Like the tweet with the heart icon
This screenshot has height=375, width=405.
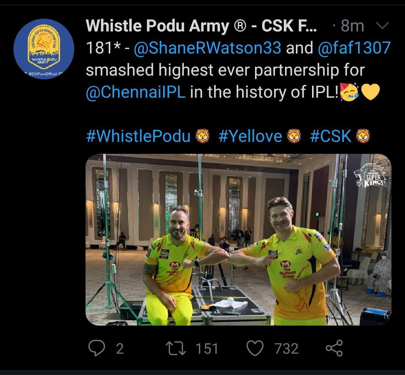pos(255,348)
